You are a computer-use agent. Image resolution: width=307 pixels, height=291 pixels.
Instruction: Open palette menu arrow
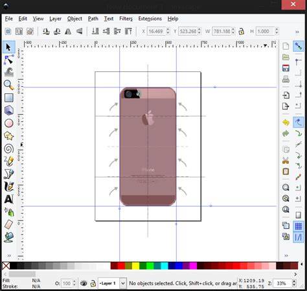pyautogui.click(x=302, y=264)
